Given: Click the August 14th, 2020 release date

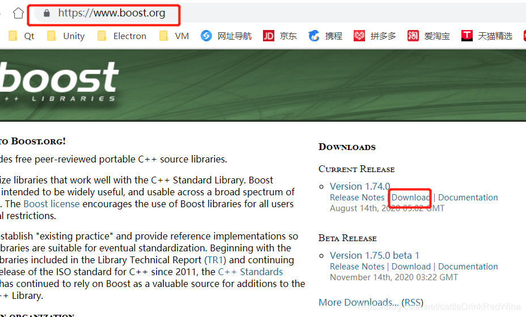Looking at the screenshot, I should click(387, 208).
